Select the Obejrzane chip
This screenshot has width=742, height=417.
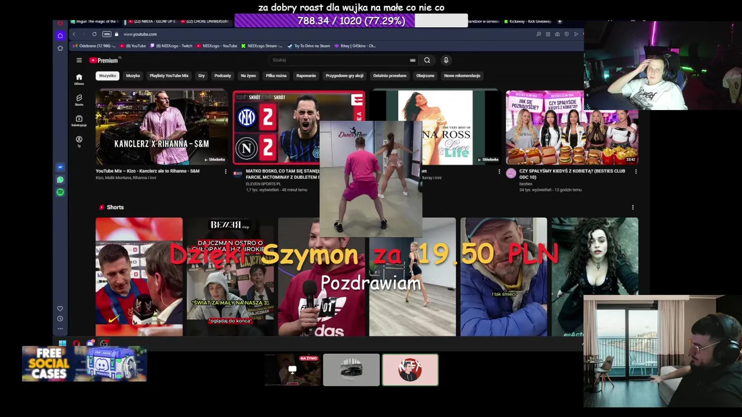tap(425, 76)
